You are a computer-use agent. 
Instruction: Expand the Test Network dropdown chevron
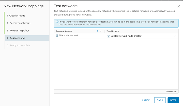click(x=175, y=36)
